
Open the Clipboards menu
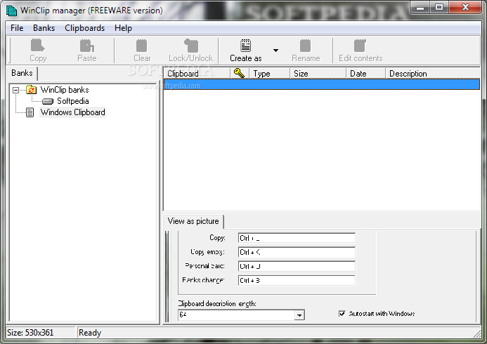point(84,28)
